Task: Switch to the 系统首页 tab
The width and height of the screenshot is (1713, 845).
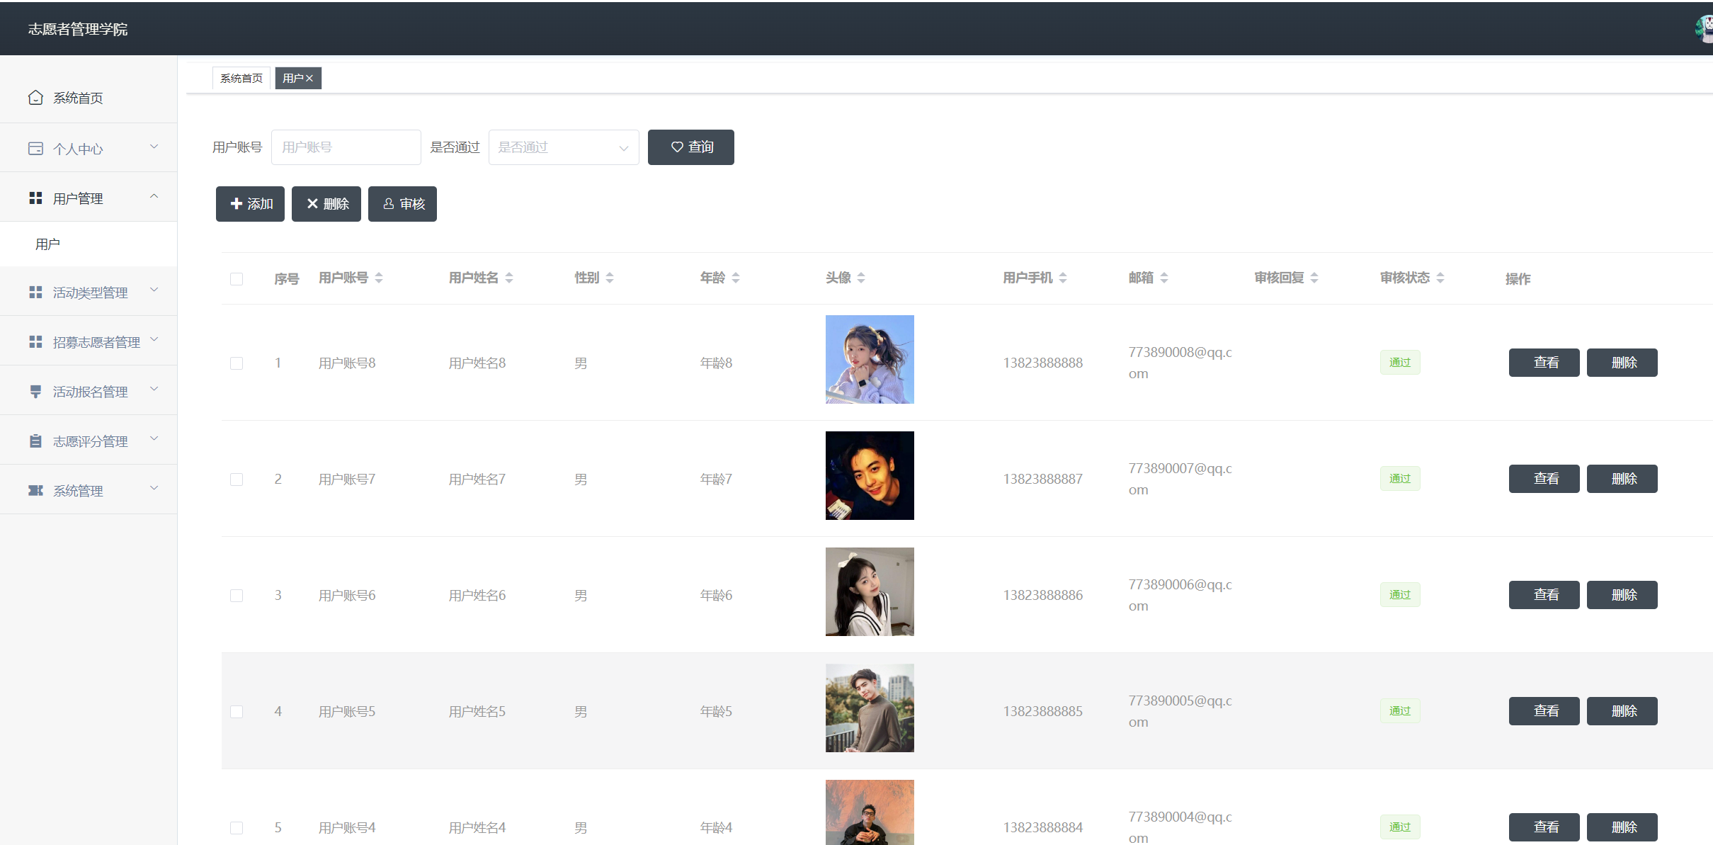Action: coord(241,79)
